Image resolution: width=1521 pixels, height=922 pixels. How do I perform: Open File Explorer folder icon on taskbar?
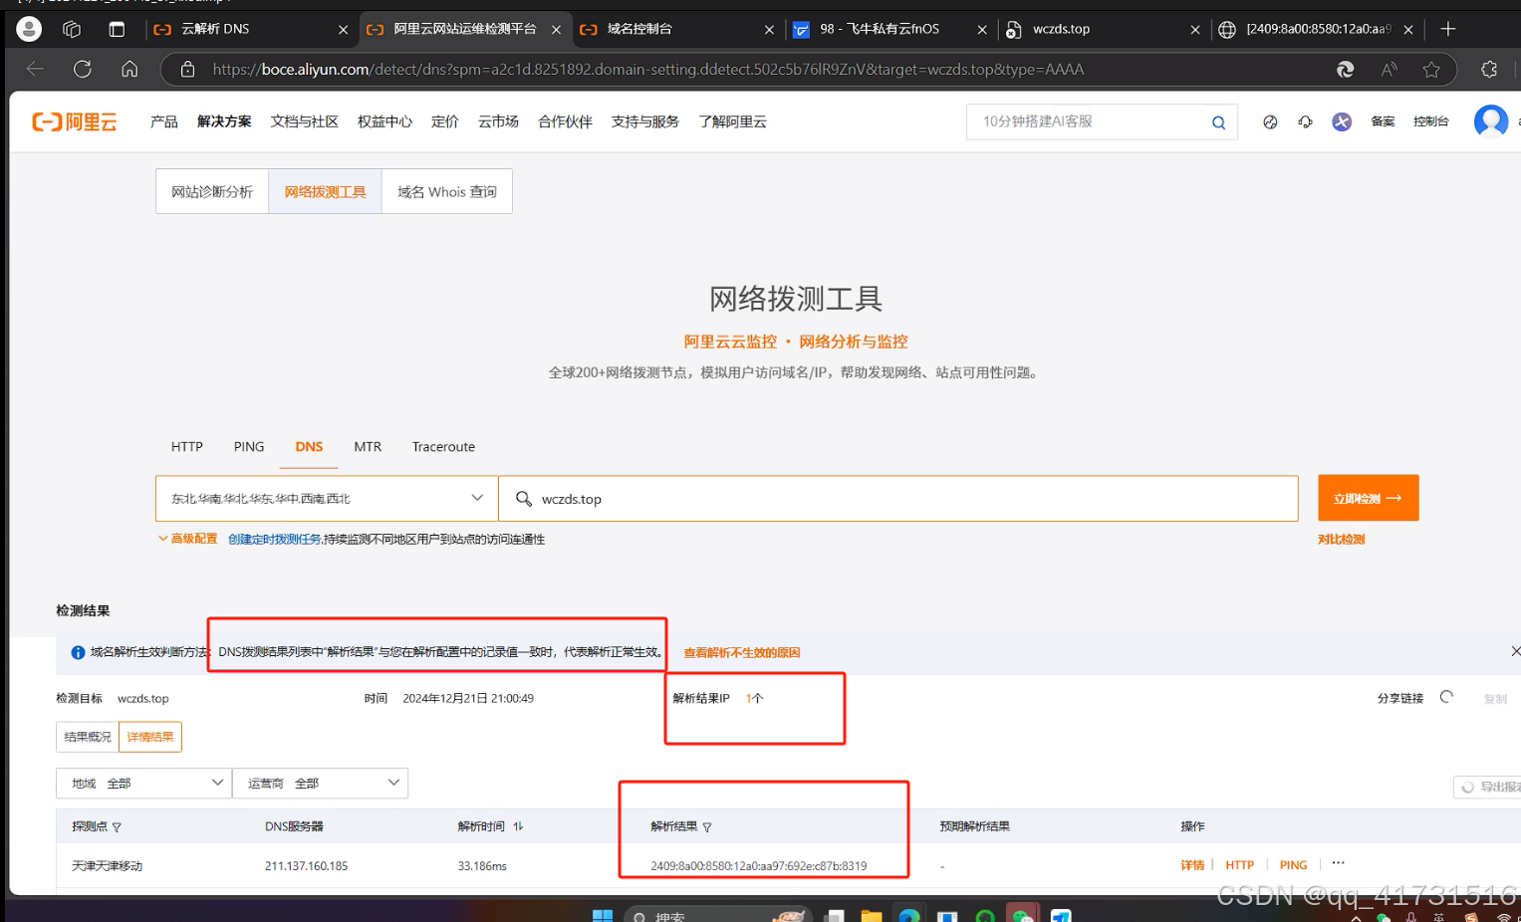click(x=872, y=915)
